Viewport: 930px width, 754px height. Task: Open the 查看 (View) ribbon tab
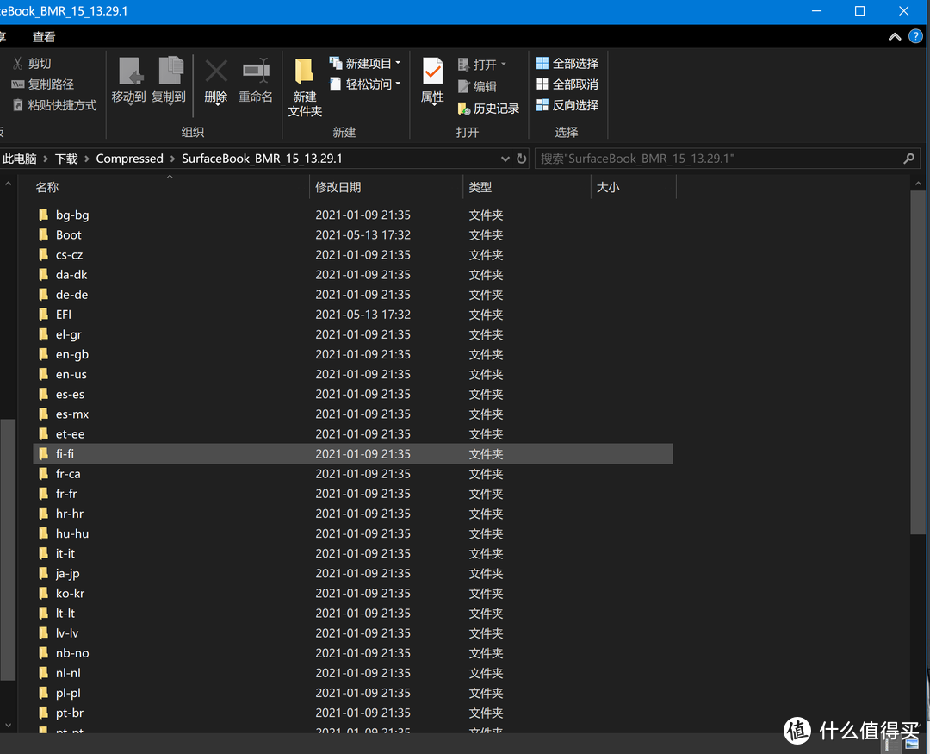point(43,37)
